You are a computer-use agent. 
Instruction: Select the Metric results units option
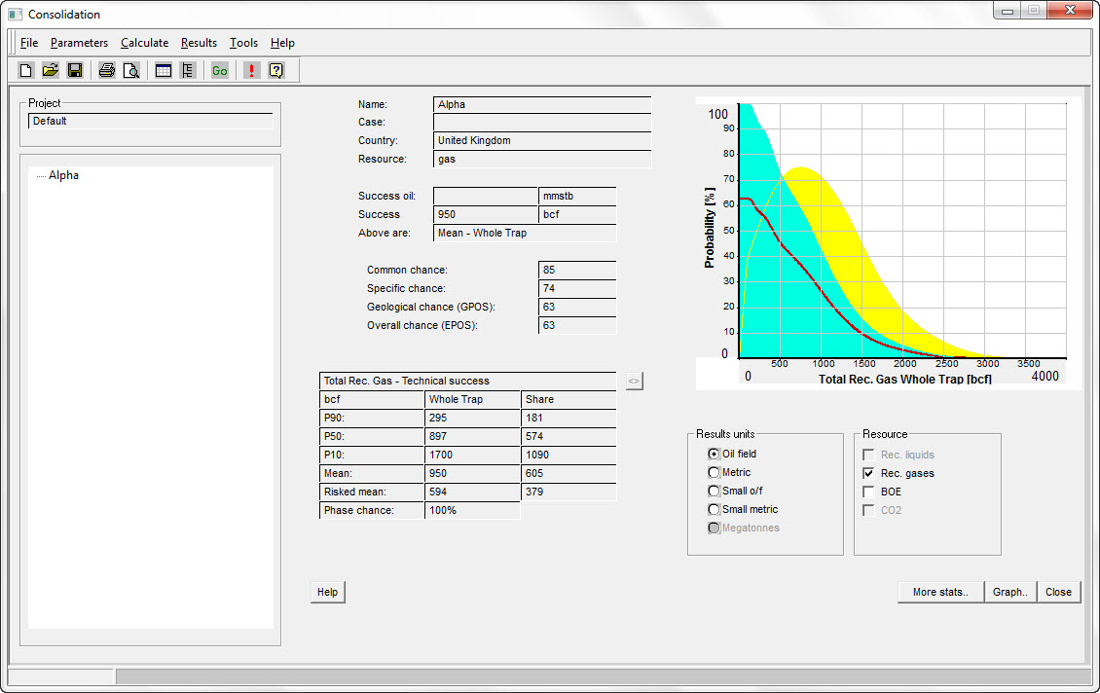714,472
